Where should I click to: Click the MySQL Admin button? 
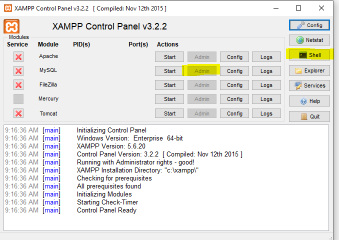point(202,71)
